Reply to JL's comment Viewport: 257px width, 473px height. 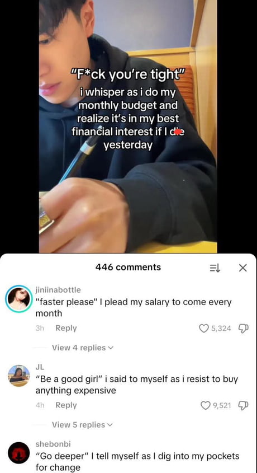point(66,405)
